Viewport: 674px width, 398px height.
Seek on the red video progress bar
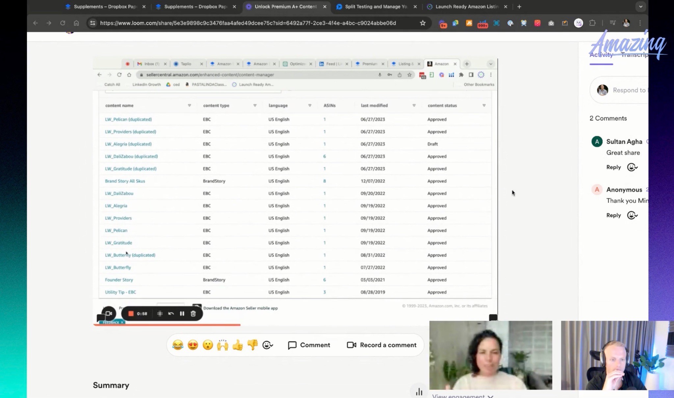167,325
